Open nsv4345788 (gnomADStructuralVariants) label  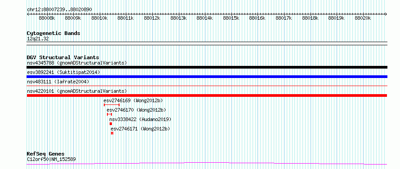click(77, 63)
